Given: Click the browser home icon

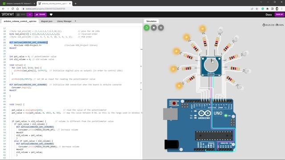Looking at the screenshot, I should pyautogui.click(x=17, y=9).
